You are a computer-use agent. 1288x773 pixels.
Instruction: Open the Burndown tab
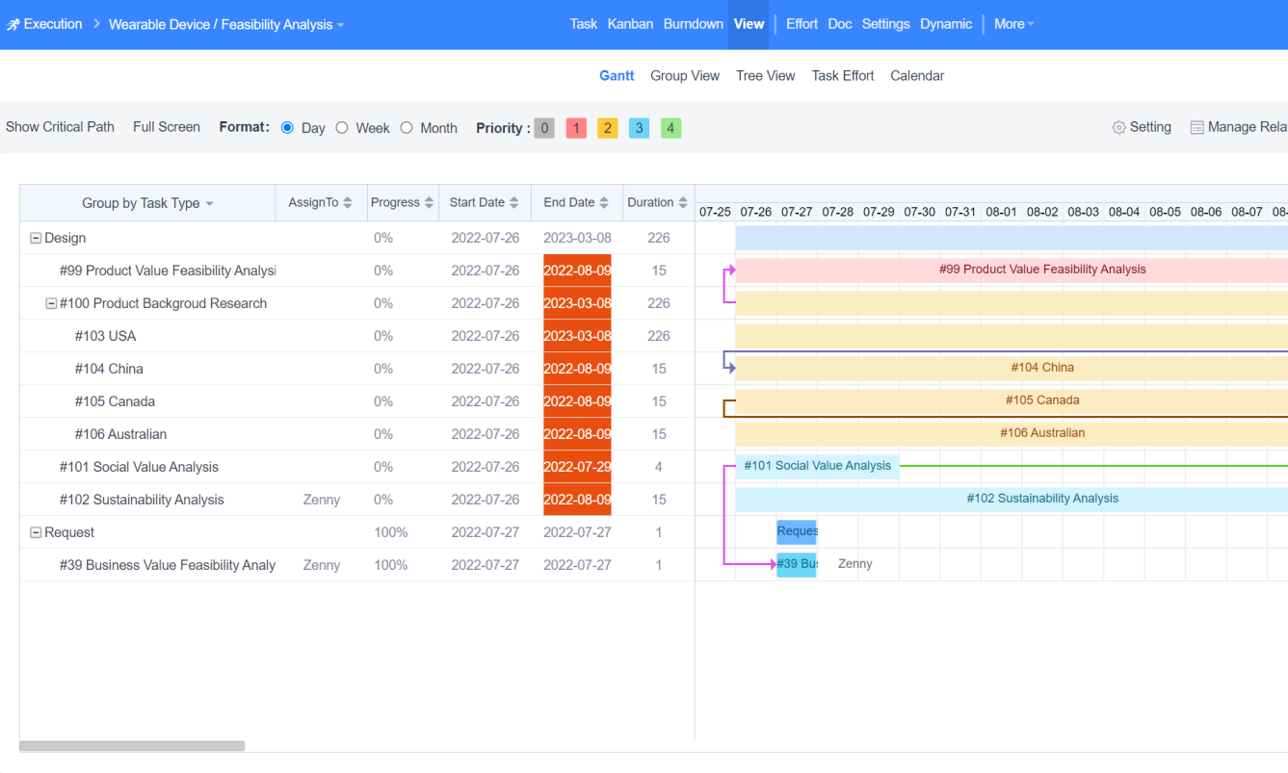tap(694, 24)
